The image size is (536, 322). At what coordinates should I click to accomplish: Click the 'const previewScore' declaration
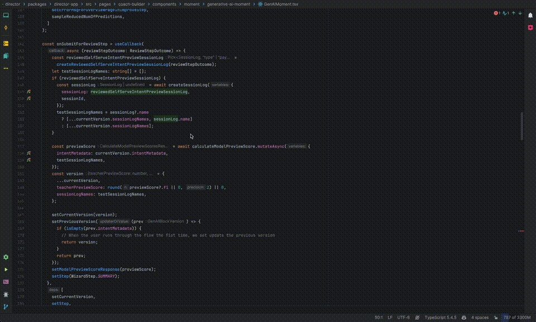[74, 146]
